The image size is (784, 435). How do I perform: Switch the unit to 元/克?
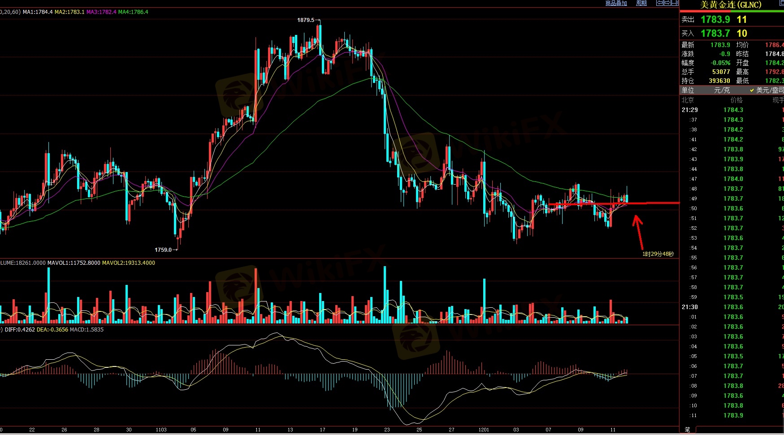tap(722, 90)
